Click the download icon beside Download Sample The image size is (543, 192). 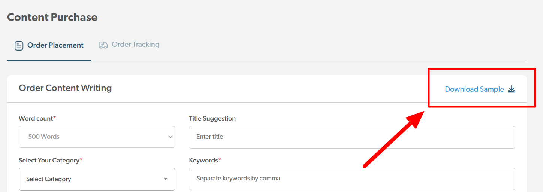coord(512,89)
